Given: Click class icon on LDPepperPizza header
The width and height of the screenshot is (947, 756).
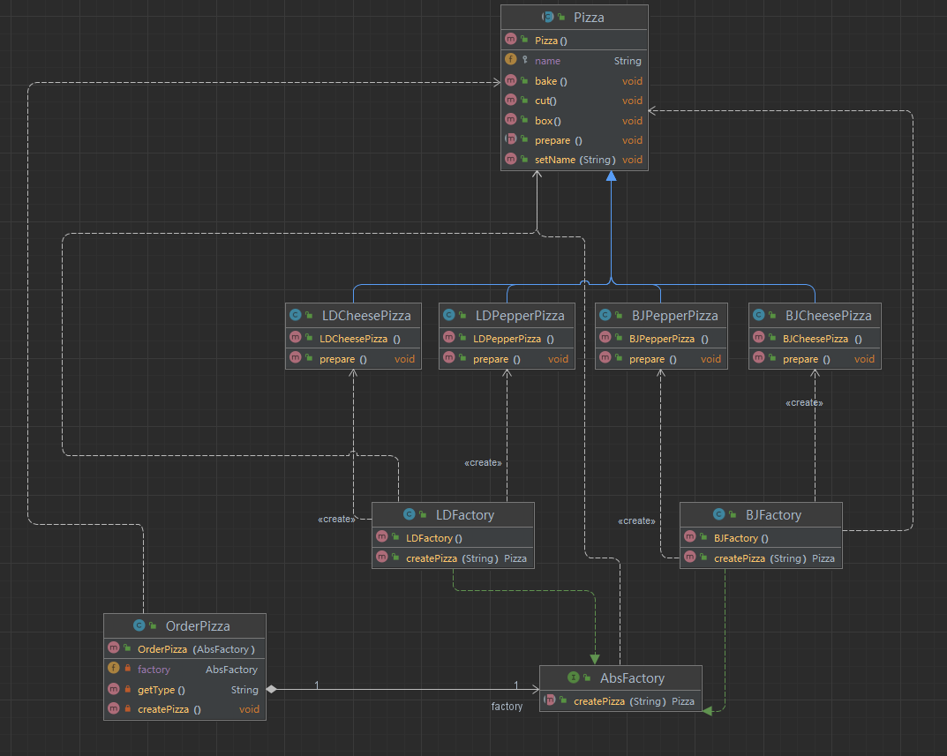Looking at the screenshot, I should (448, 315).
